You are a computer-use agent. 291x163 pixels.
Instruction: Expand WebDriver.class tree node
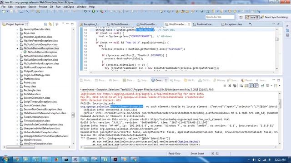tap(17, 140)
